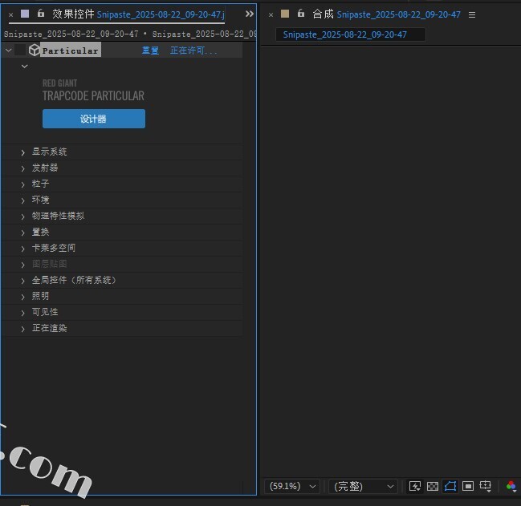
Task: Open Fast Previews options in Composition viewer
Action: point(415,487)
